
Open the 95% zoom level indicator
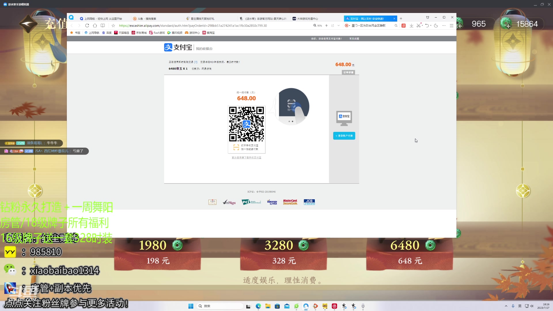coord(318,26)
